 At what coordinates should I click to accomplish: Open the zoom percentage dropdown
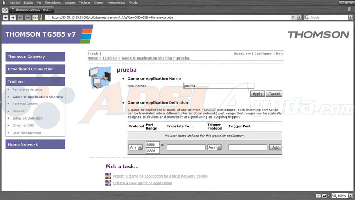pos(350,196)
